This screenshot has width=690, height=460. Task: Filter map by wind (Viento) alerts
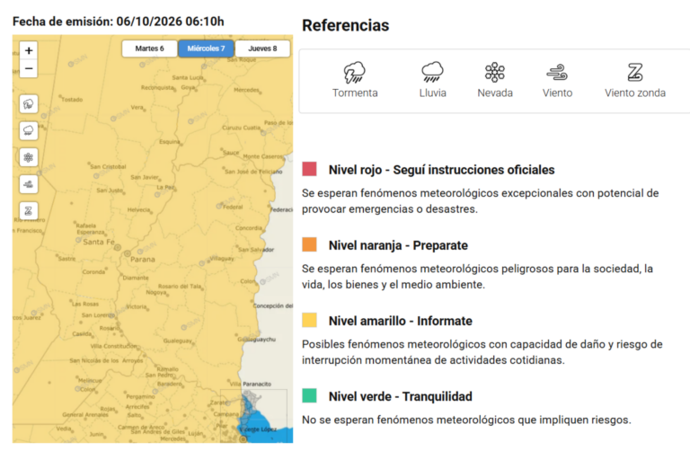[x=29, y=184]
